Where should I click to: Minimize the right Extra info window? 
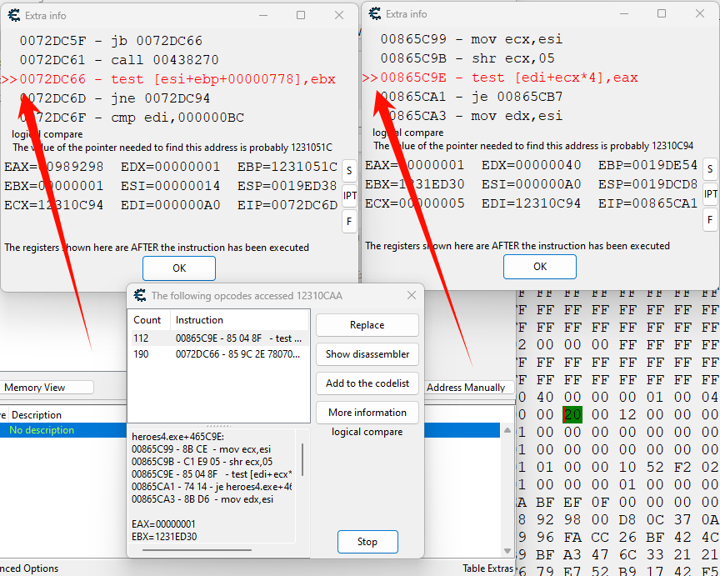point(623,14)
